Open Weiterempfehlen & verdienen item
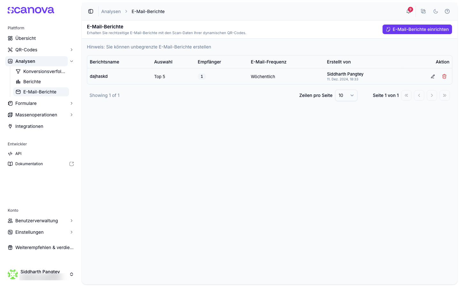The image size is (460, 287). [x=41, y=247]
